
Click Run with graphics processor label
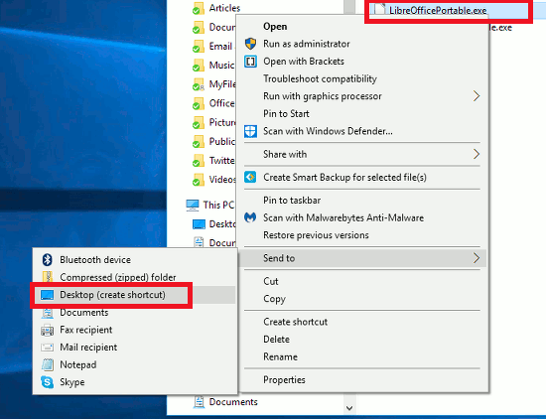(323, 96)
